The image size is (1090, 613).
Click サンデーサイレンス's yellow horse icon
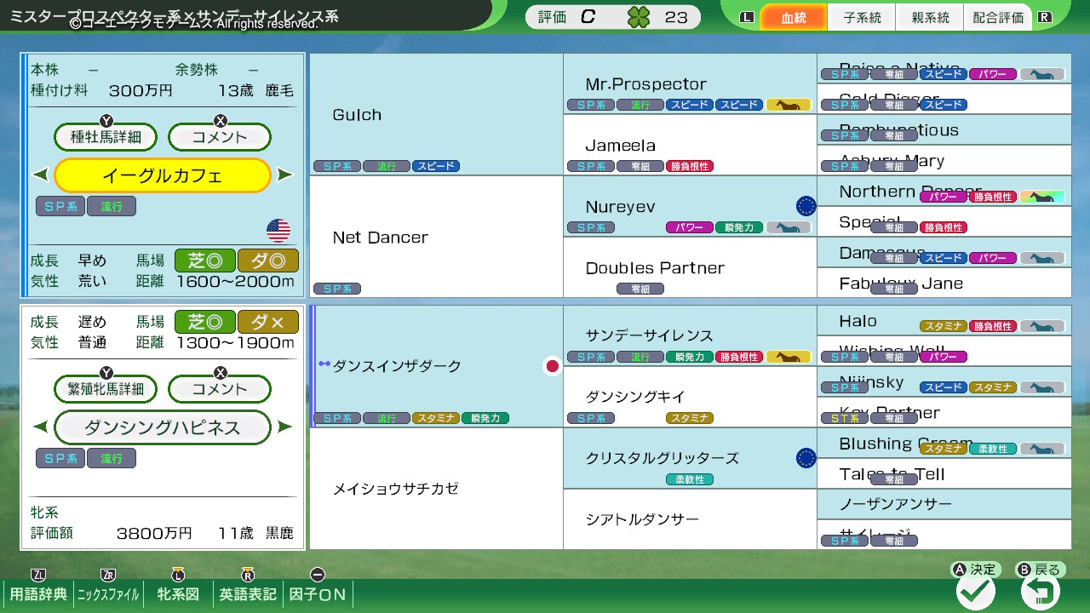pyautogui.click(x=789, y=357)
